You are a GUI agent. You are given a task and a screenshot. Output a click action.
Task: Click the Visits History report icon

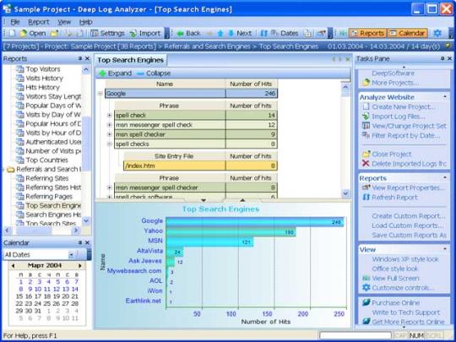pos(19,79)
